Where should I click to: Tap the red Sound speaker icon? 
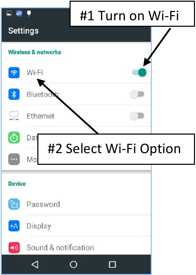(14, 248)
